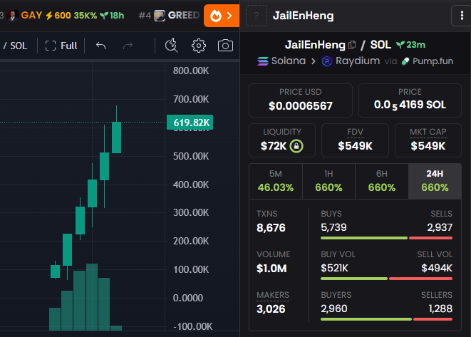Click the 23m token age indicator

[x=410, y=45]
